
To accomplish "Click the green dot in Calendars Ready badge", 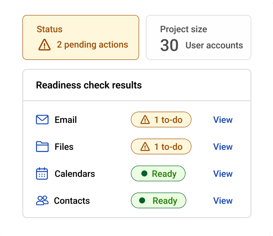I will (x=144, y=173).
